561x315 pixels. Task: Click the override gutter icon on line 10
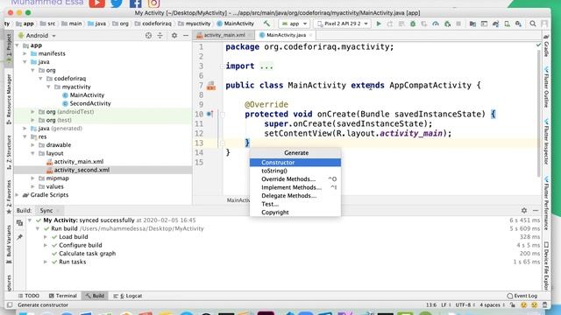(x=210, y=115)
